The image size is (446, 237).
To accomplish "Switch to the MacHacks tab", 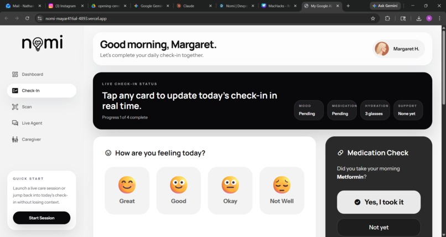I will (x=279, y=6).
